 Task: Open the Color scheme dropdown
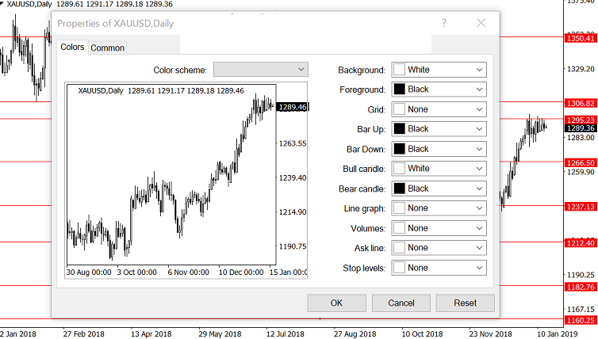(x=261, y=70)
